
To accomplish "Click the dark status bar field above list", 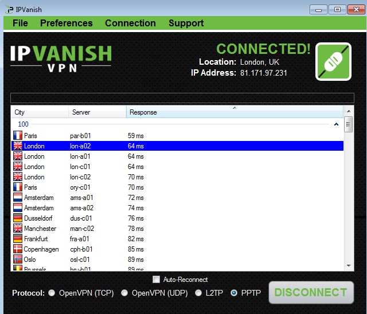I will click(182, 98).
